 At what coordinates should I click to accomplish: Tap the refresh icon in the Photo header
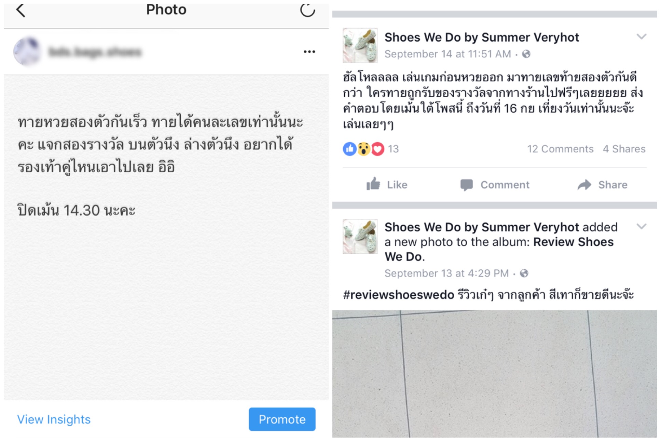click(307, 10)
